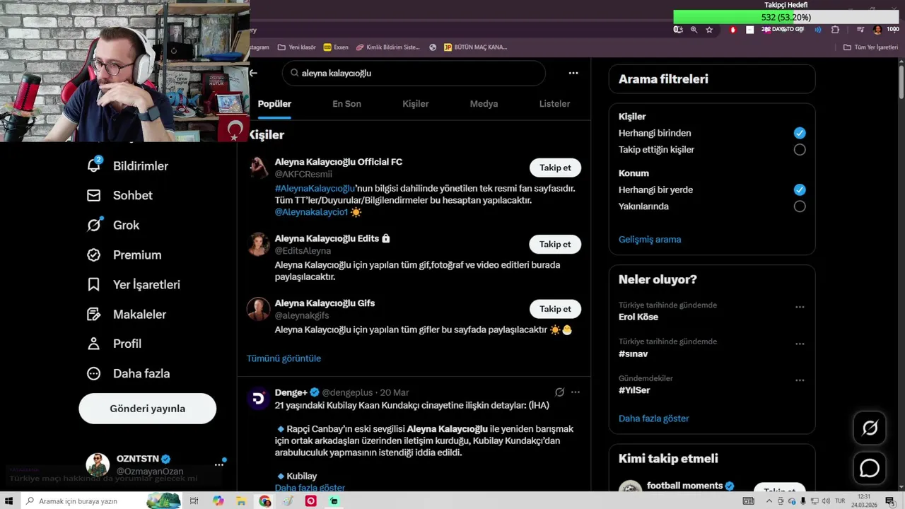The width and height of the screenshot is (905, 509).
Task: Open Profil person icon
Action: click(93, 344)
